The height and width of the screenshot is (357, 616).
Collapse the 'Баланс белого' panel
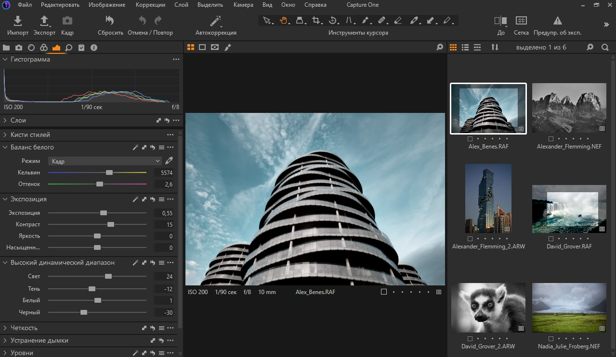click(x=5, y=148)
